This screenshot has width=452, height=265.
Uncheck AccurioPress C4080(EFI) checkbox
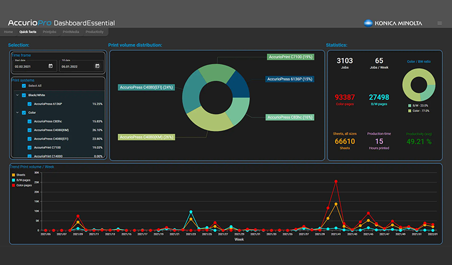(x=29, y=139)
